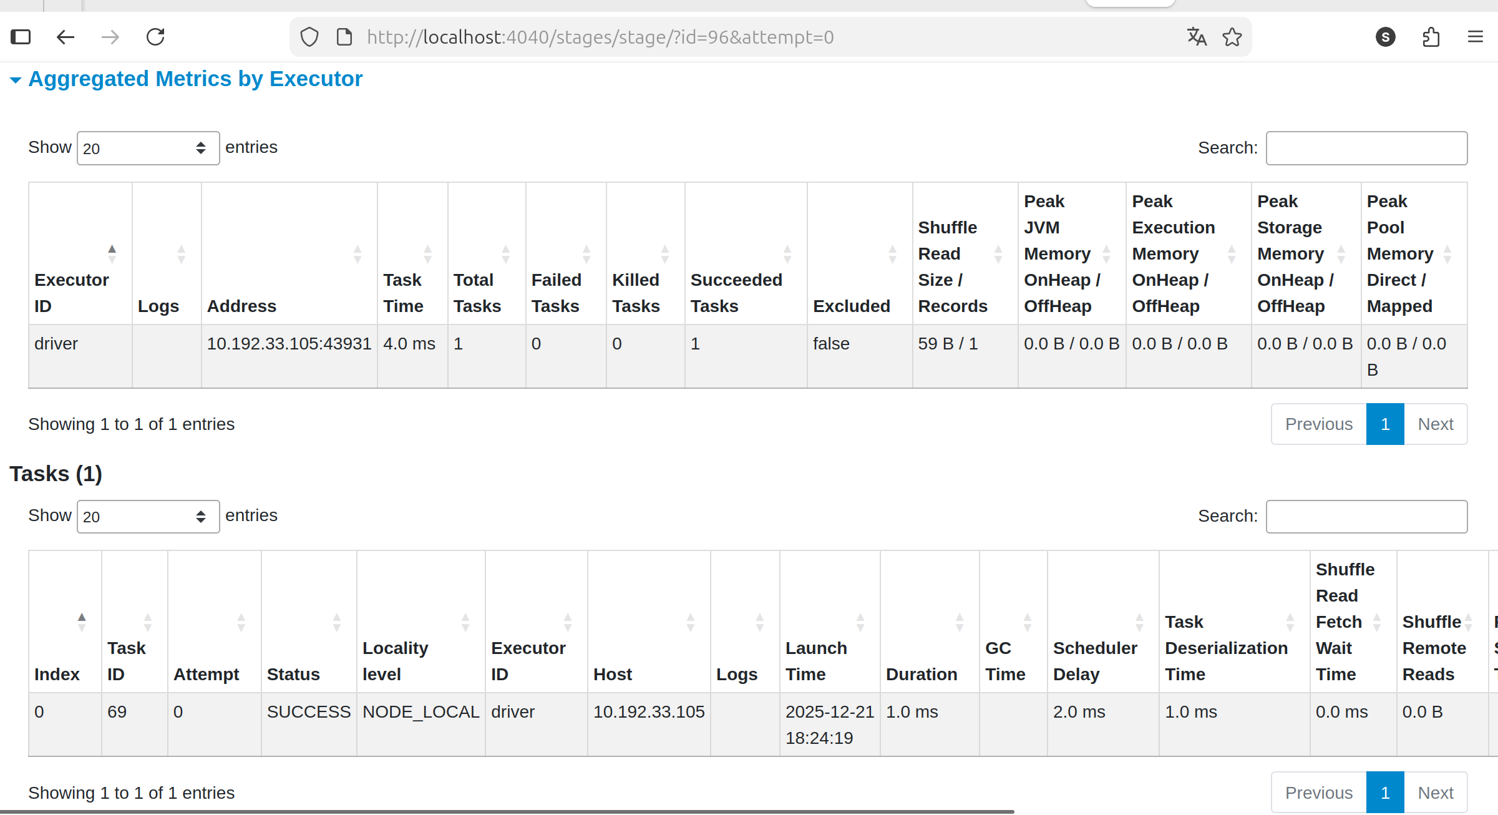The height and width of the screenshot is (815, 1498).
Task: Click Next in executor table pagination
Action: (x=1436, y=424)
